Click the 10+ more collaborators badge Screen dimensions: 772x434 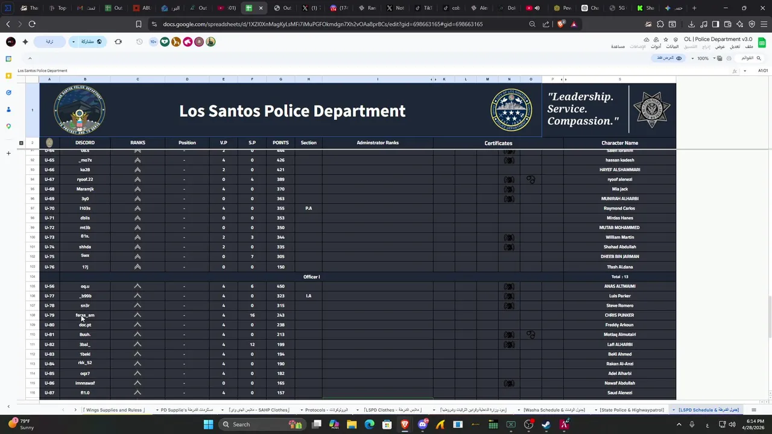coord(153,42)
